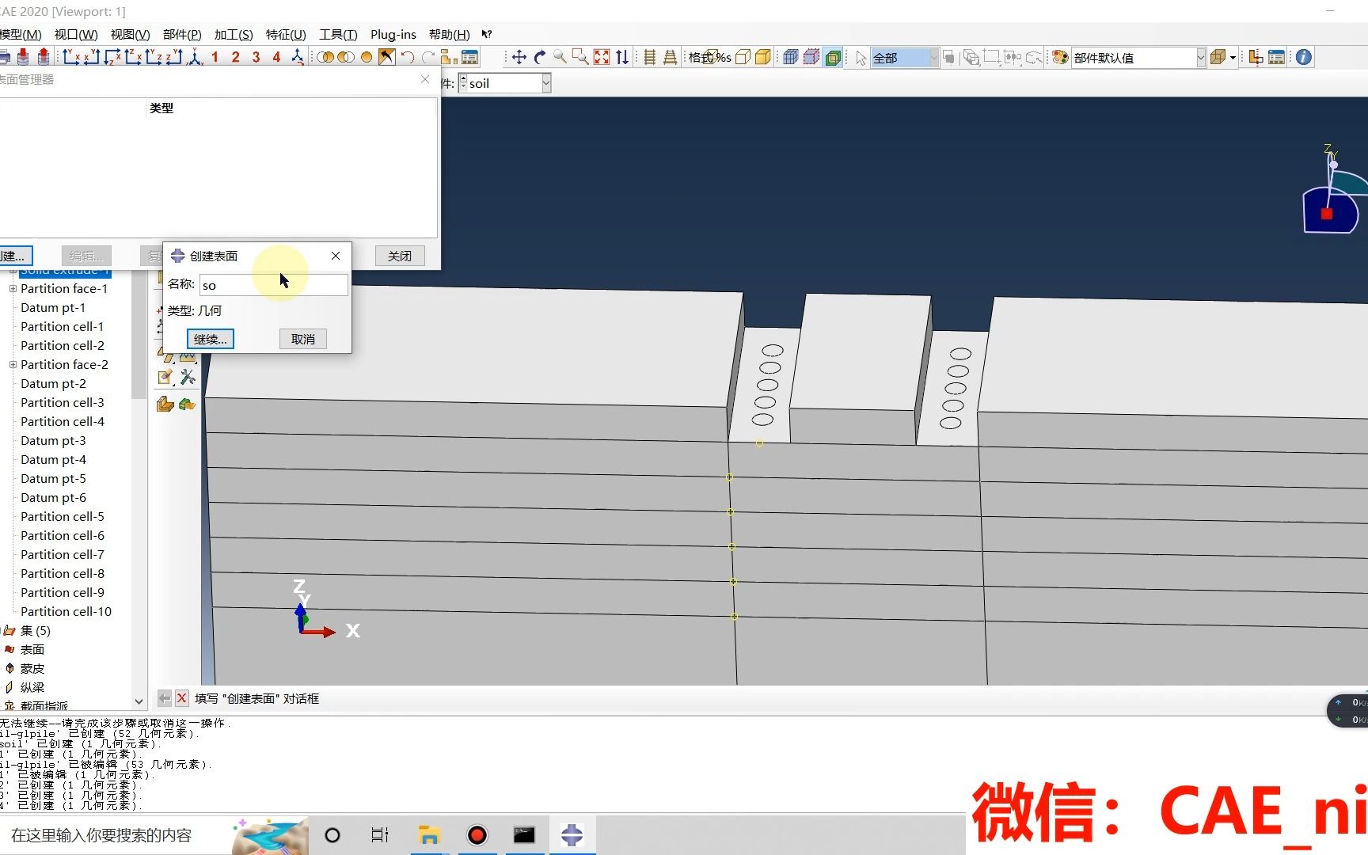
Task: Cancel surface creation with 取消
Action: pyautogui.click(x=302, y=339)
